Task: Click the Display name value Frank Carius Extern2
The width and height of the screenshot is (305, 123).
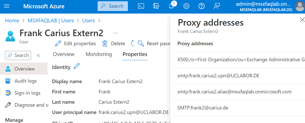Action: [x=121, y=82]
